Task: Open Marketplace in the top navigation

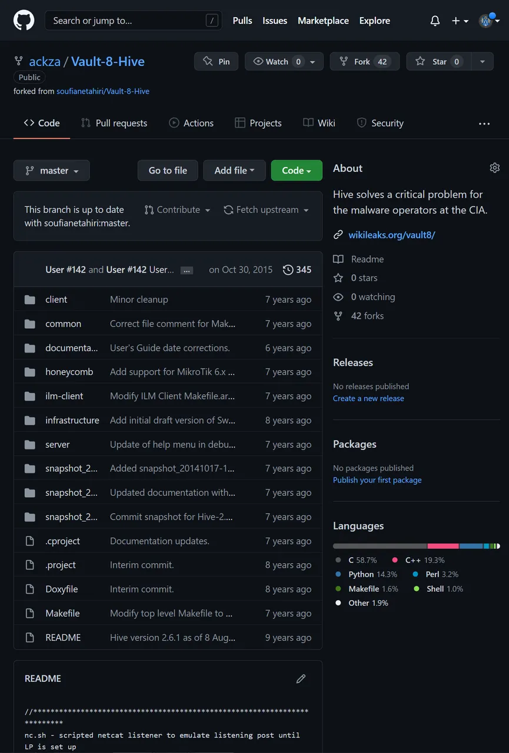Action: click(323, 21)
